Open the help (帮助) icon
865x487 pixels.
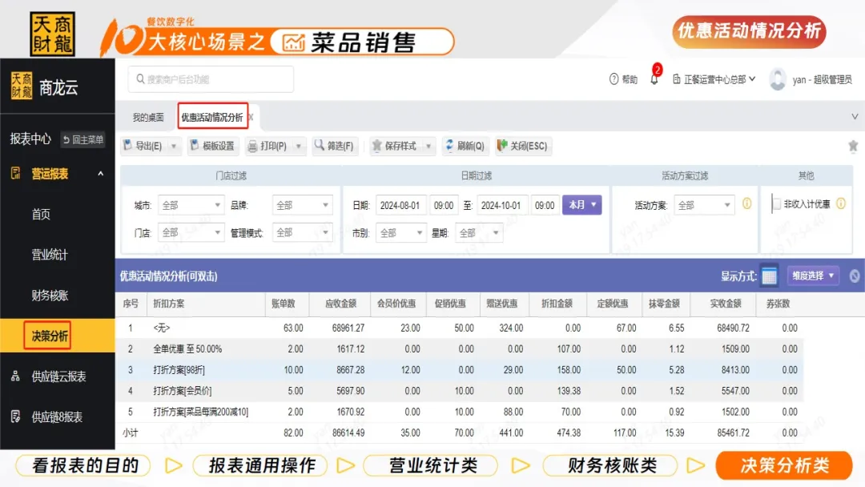pos(614,79)
